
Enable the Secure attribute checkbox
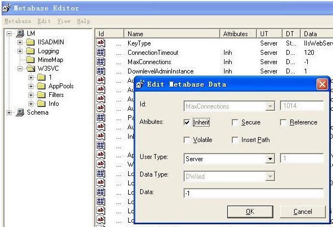click(x=235, y=123)
